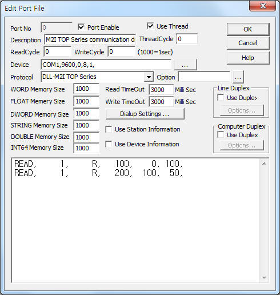Select the WORD Memory Size field
The width and height of the screenshot is (280, 295).
pos(86,89)
